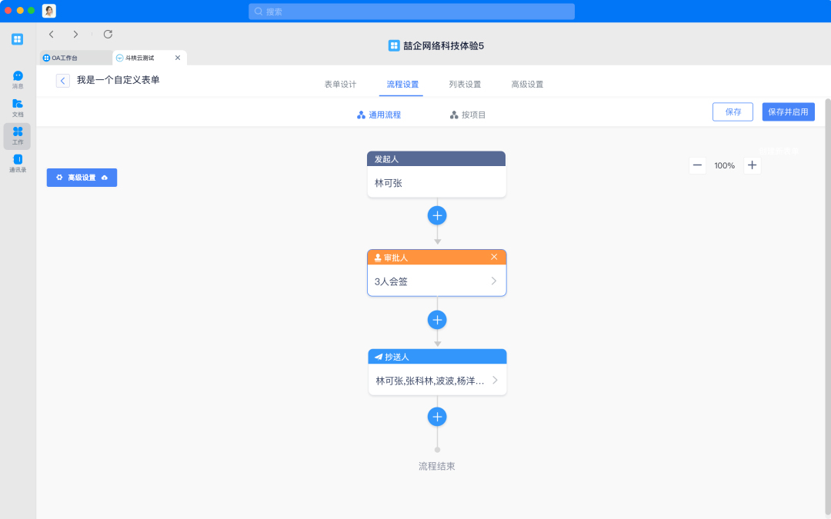Click the 搜索 search field
This screenshot has height=519, width=831.
coord(412,12)
